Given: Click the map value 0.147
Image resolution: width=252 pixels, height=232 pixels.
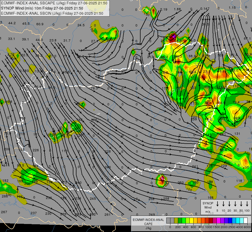Looking at the screenshot, I should click(x=205, y=9).
